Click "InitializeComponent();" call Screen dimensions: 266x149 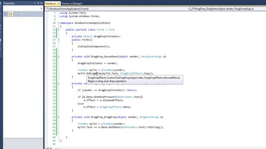coord(94,46)
